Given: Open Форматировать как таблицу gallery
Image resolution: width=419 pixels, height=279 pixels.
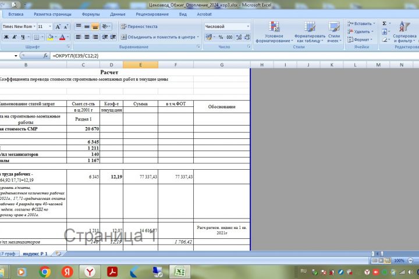Looking at the screenshot, I should tap(310, 32).
